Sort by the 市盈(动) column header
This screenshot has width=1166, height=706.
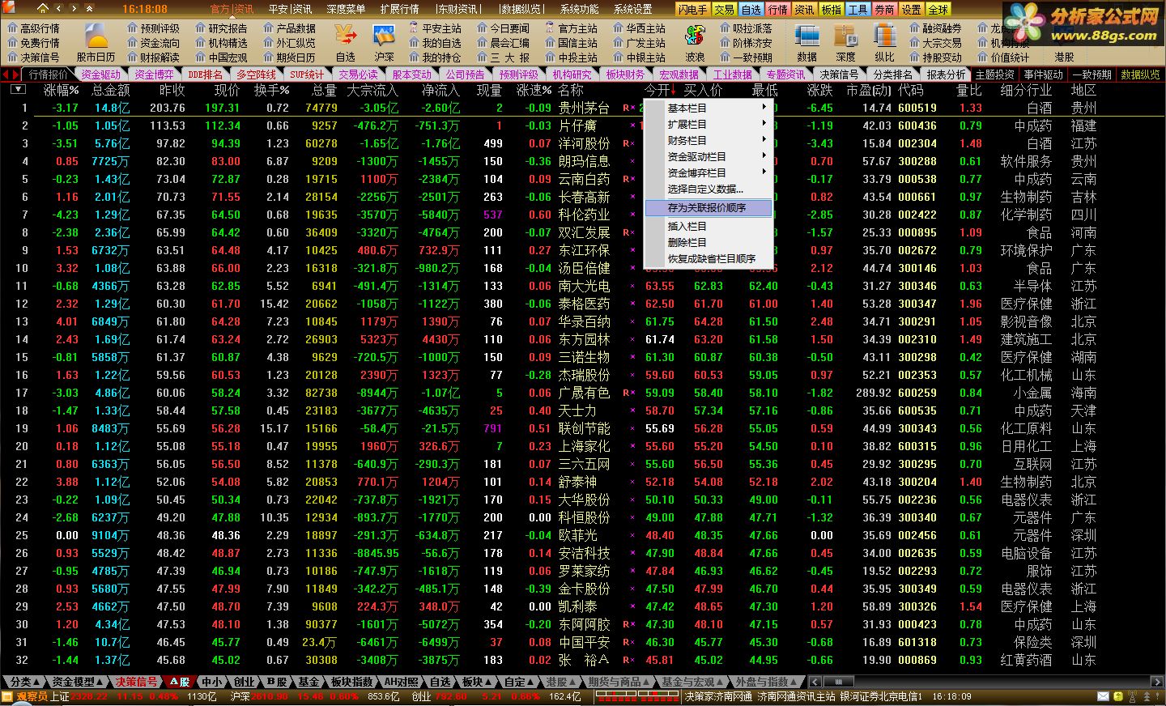coord(869,90)
